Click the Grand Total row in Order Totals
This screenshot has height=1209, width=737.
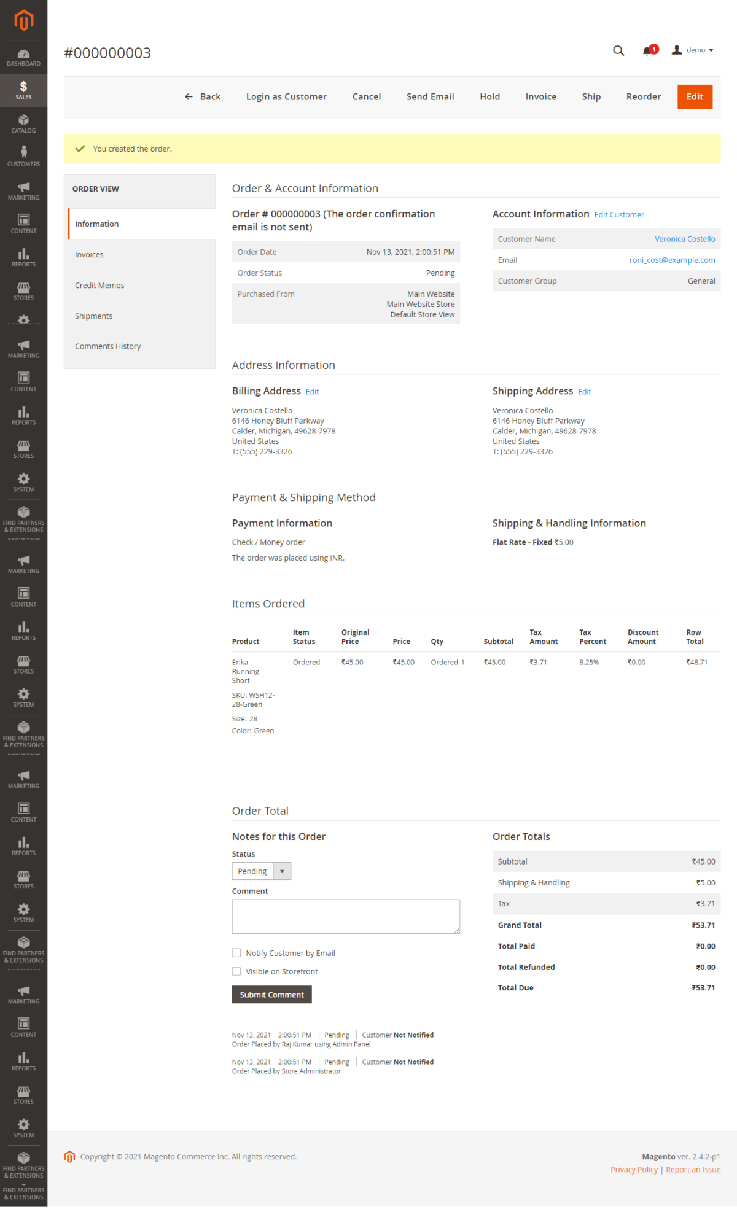(606, 925)
